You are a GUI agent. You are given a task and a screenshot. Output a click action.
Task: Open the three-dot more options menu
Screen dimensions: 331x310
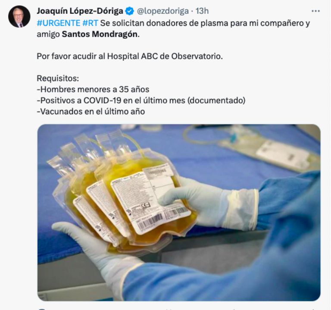pyautogui.click(x=315, y=11)
